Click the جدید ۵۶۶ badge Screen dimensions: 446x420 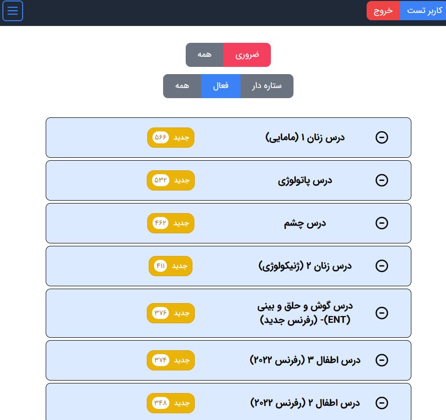coord(171,138)
